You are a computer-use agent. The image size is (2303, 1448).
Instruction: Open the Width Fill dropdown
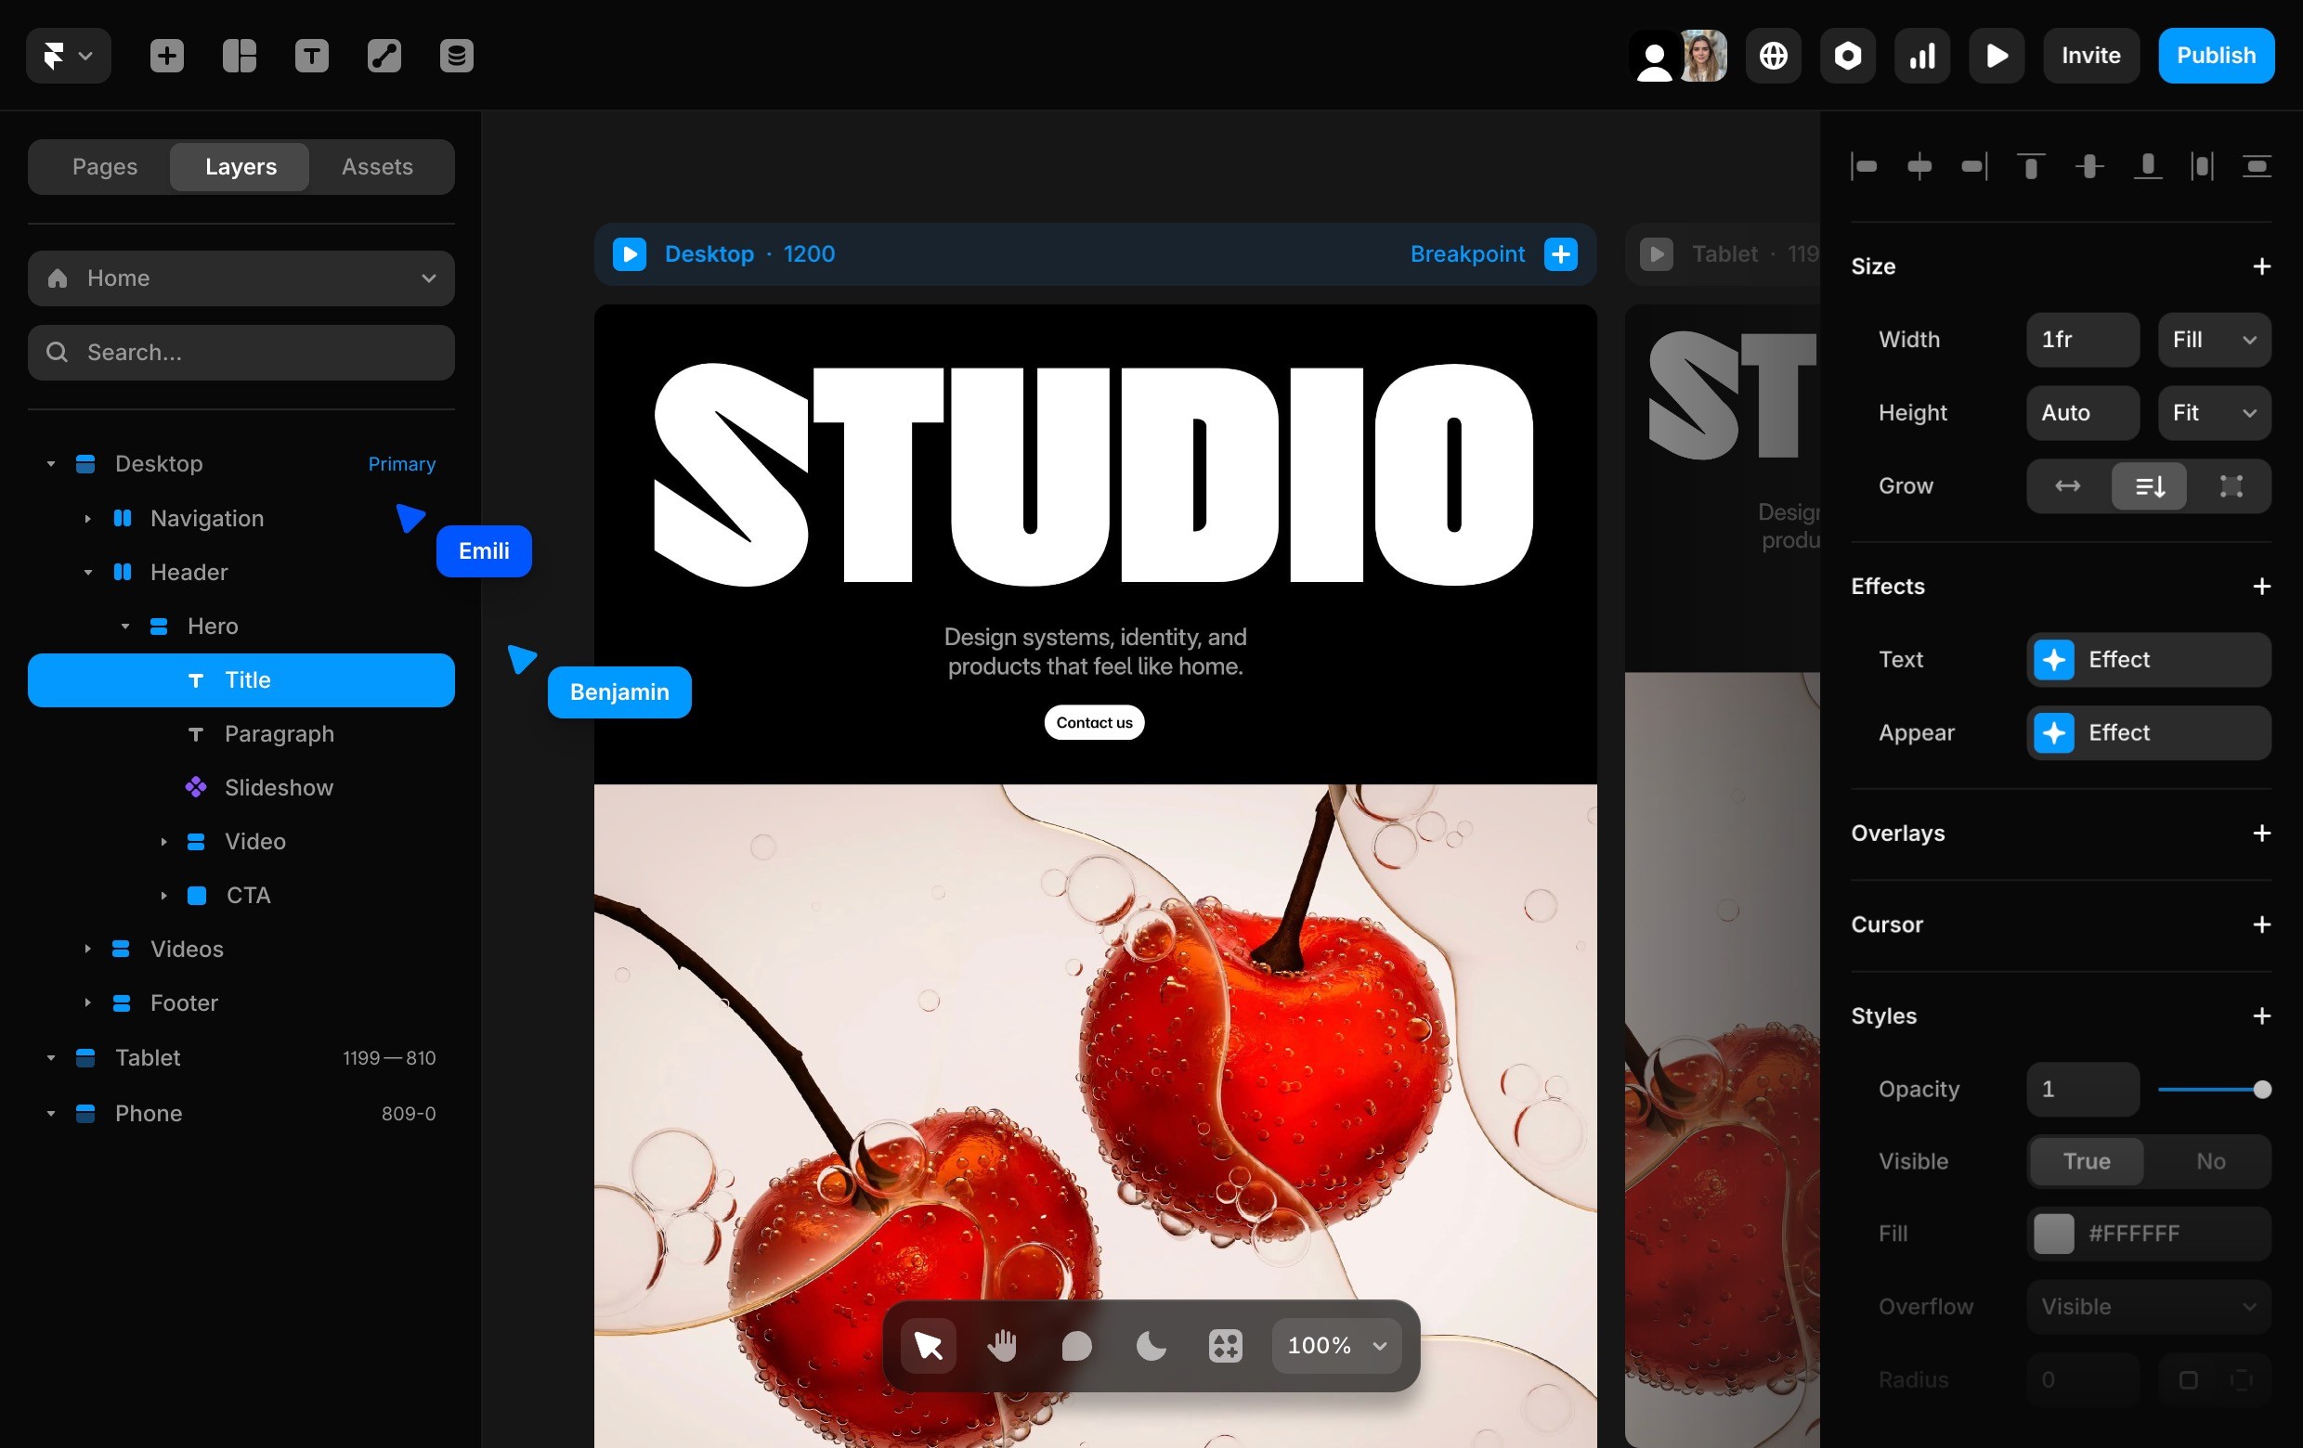(2213, 340)
